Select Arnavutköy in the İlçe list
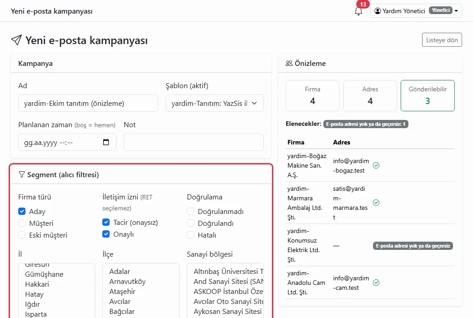The width and height of the screenshot is (473, 318). 127,281
